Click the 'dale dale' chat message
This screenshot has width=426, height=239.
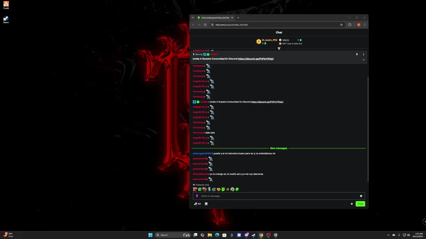[x=210, y=133]
